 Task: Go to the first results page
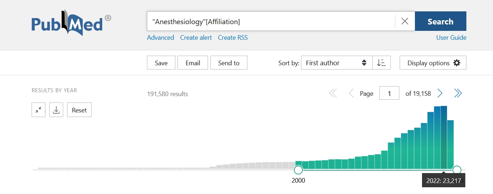tap(333, 93)
